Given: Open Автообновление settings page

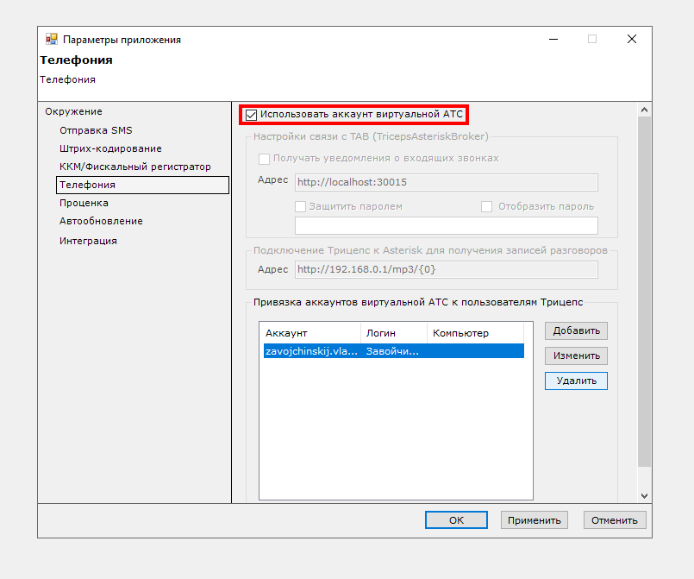Looking at the screenshot, I should click(101, 221).
